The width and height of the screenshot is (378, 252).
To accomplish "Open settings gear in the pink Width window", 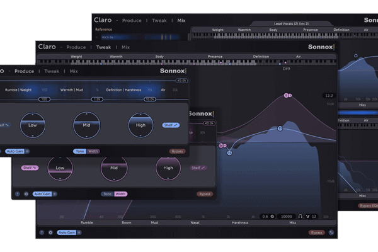I will click(26, 194).
